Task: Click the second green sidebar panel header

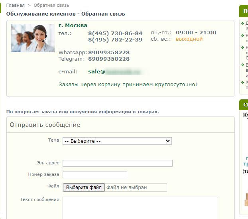Action: tap(244, 105)
